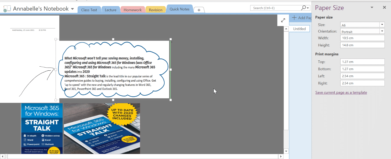Click the Add Page button

(301, 18)
